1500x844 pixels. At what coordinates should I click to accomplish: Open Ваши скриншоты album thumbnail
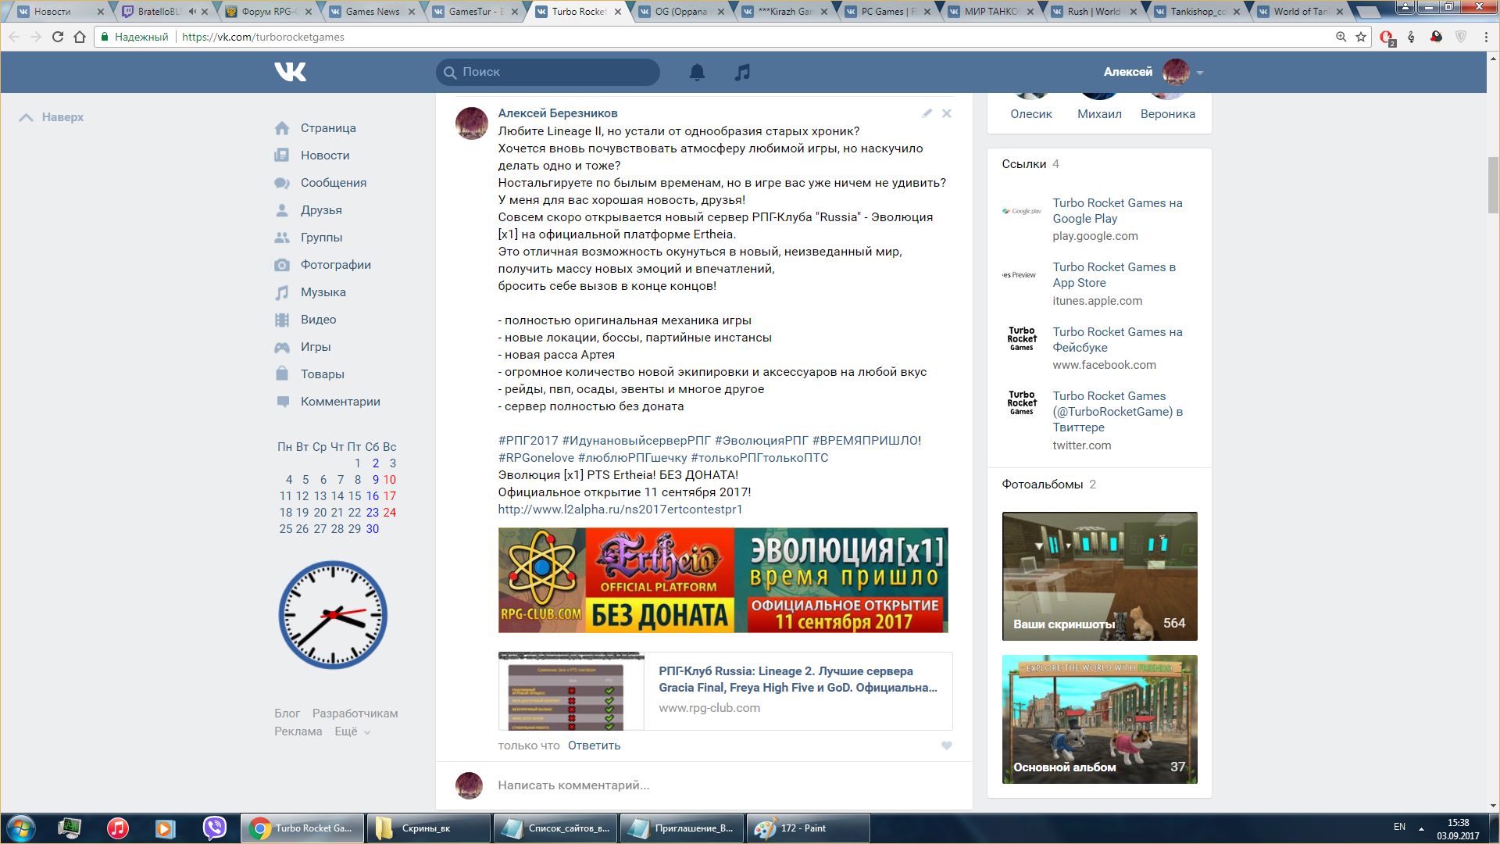pos(1099,577)
